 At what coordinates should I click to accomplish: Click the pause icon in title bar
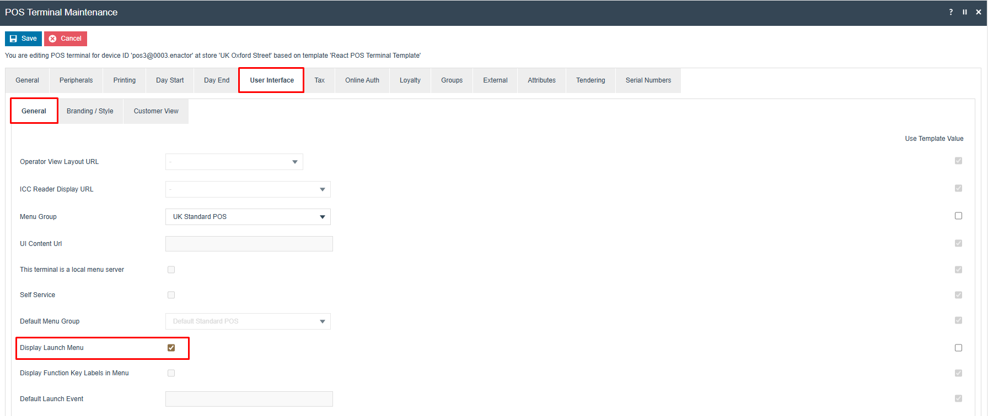point(965,12)
